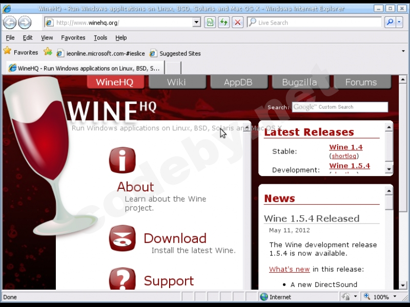Click the winehq.org address field
Image resolution: width=410 pixels, height=307 pixels.
[123, 23]
